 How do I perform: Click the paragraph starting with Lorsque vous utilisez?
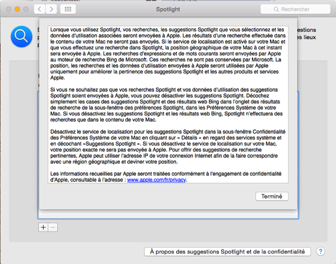(x=166, y=54)
